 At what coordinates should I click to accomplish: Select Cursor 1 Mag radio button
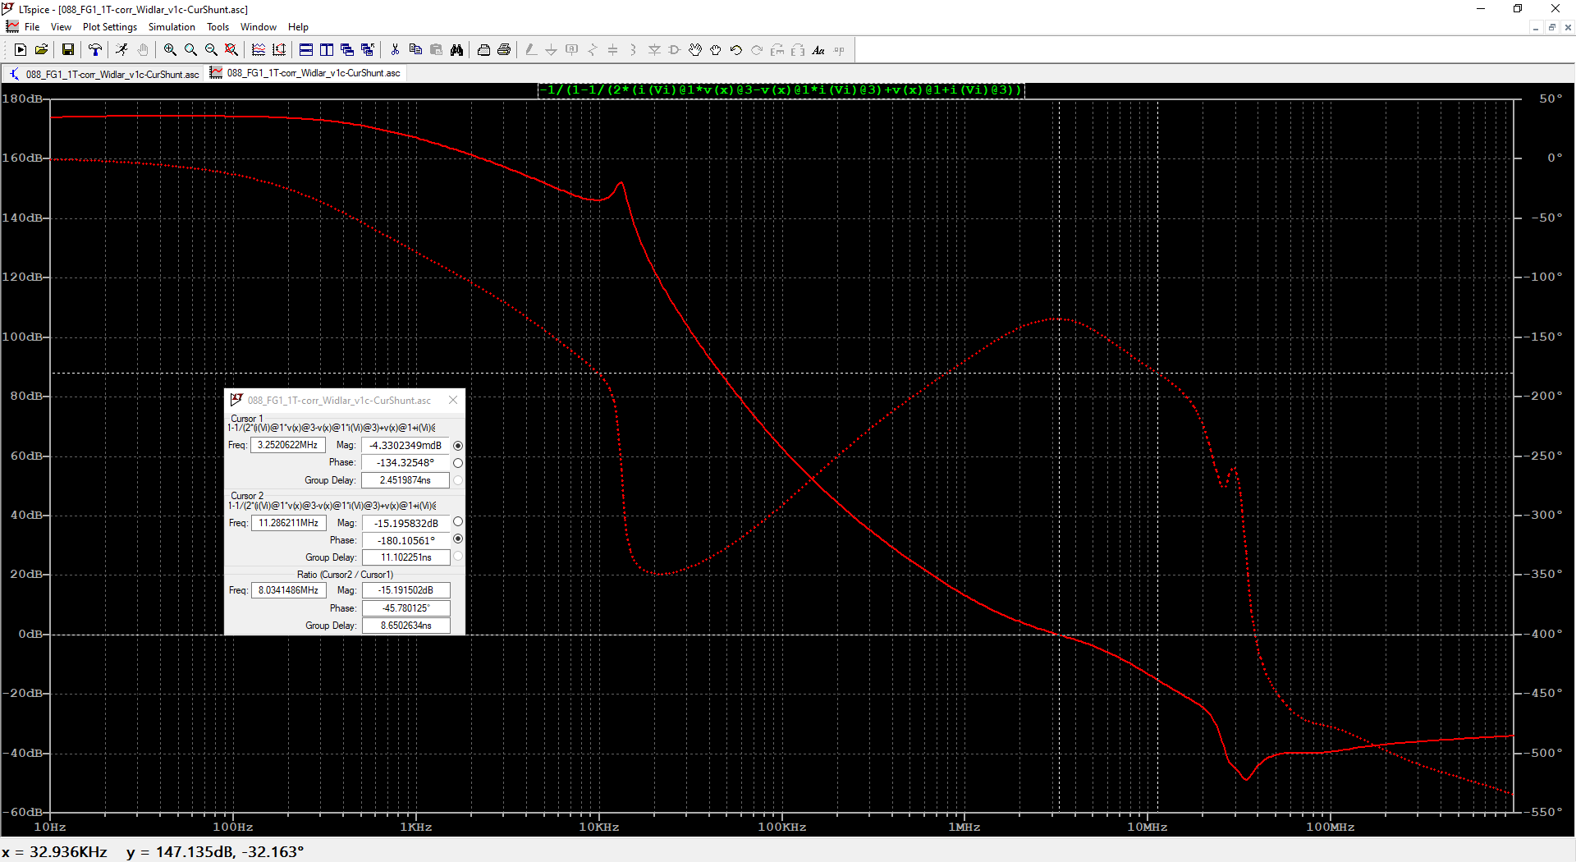click(x=458, y=446)
